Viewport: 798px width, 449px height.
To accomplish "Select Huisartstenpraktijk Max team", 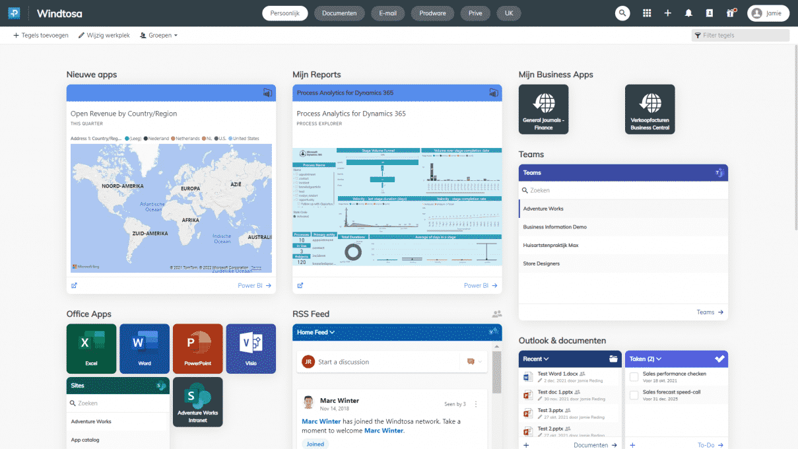I will click(x=623, y=245).
